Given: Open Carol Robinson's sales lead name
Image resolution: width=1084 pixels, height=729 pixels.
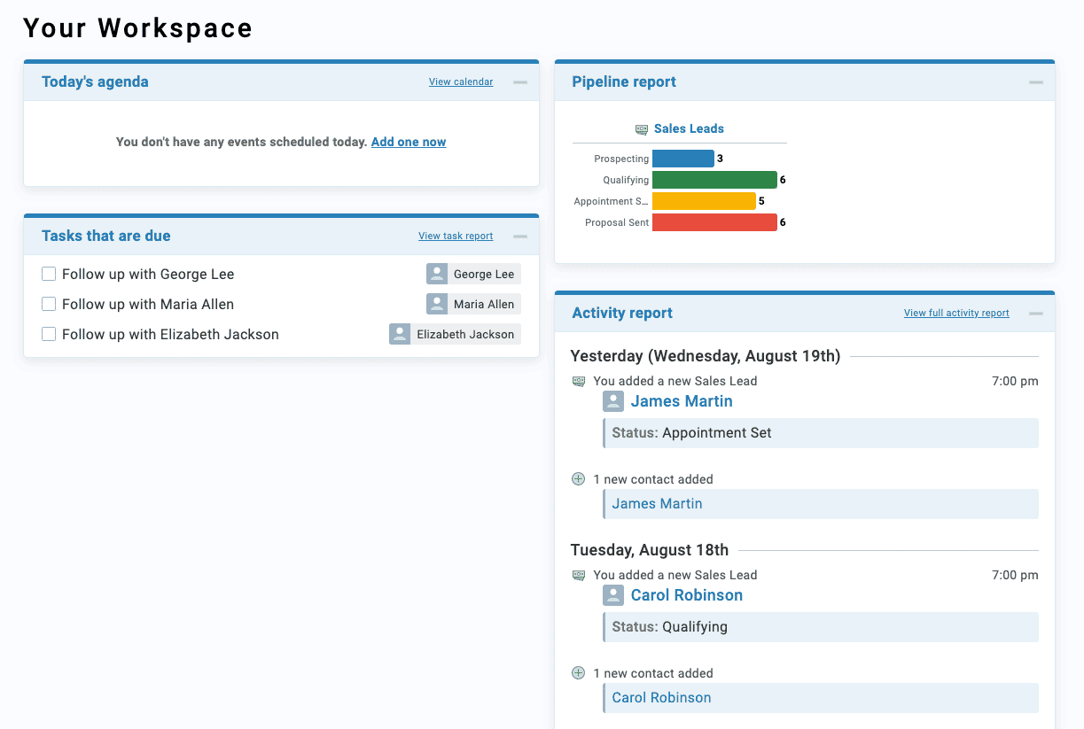Looking at the screenshot, I should coord(686,595).
